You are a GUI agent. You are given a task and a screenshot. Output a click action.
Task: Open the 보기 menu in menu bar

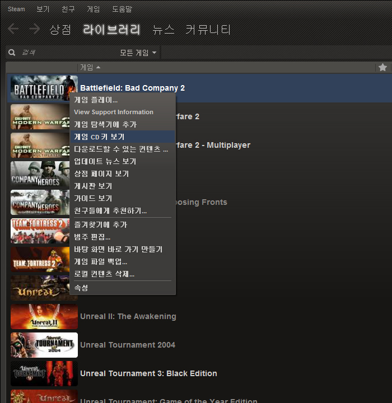pos(43,10)
